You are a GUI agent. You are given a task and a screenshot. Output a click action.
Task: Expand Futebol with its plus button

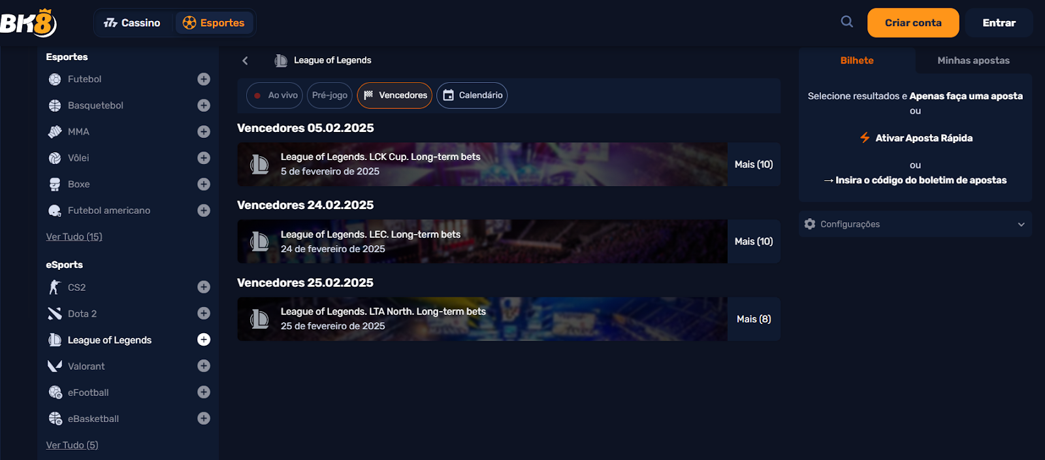tap(204, 79)
